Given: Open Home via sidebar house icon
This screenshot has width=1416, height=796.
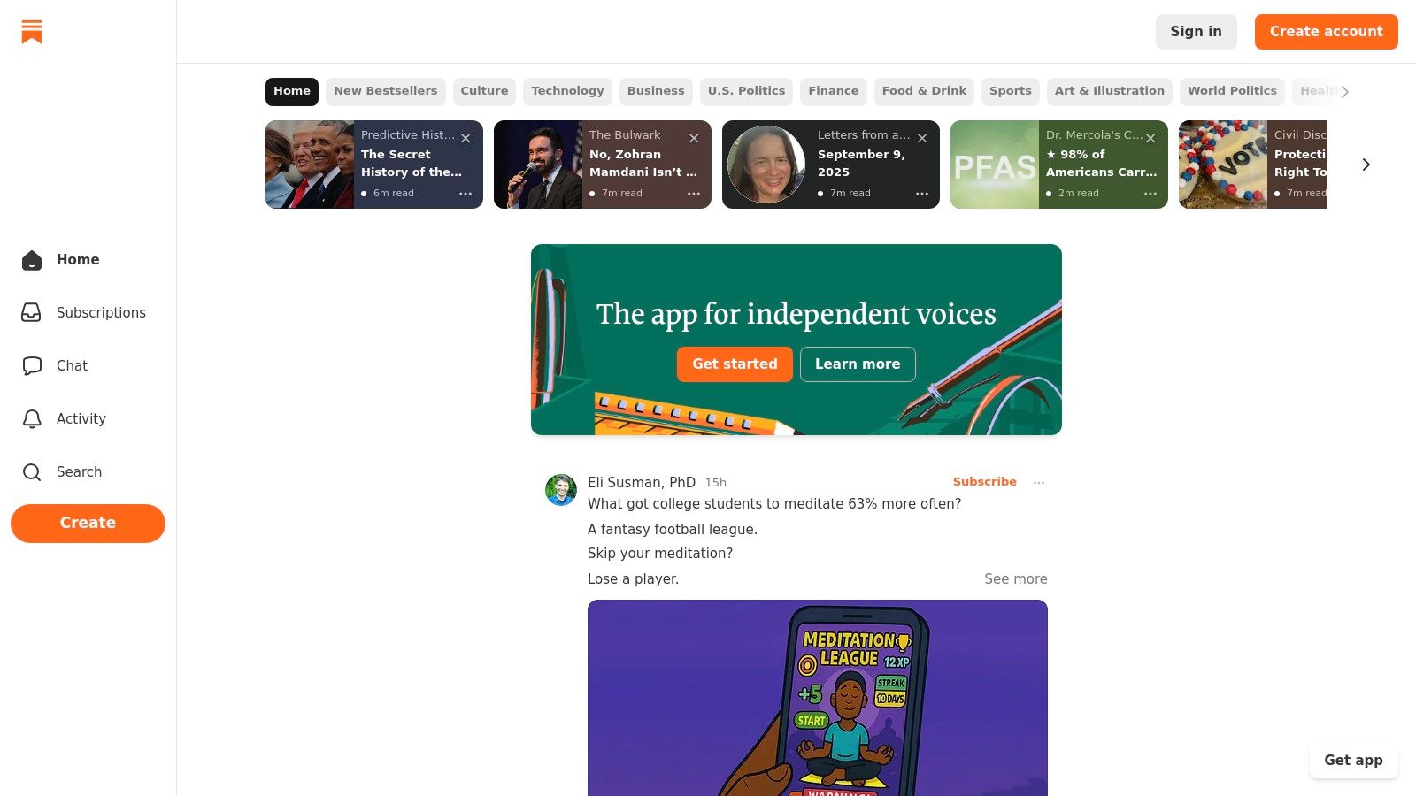Looking at the screenshot, I should [32, 260].
